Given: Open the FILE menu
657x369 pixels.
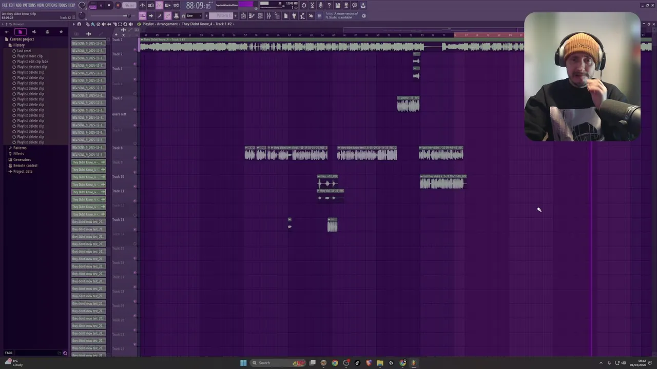Looking at the screenshot, I should tap(5, 5).
